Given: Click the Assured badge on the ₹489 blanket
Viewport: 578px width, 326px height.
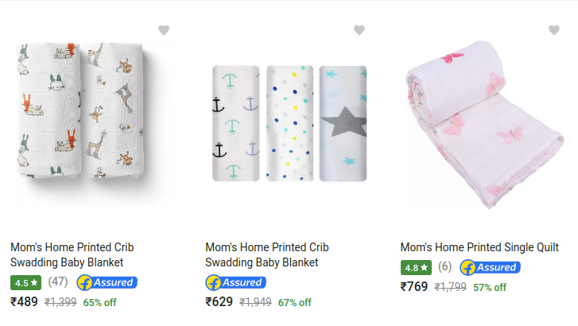Looking at the screenshot, I should tap(107, 282).
